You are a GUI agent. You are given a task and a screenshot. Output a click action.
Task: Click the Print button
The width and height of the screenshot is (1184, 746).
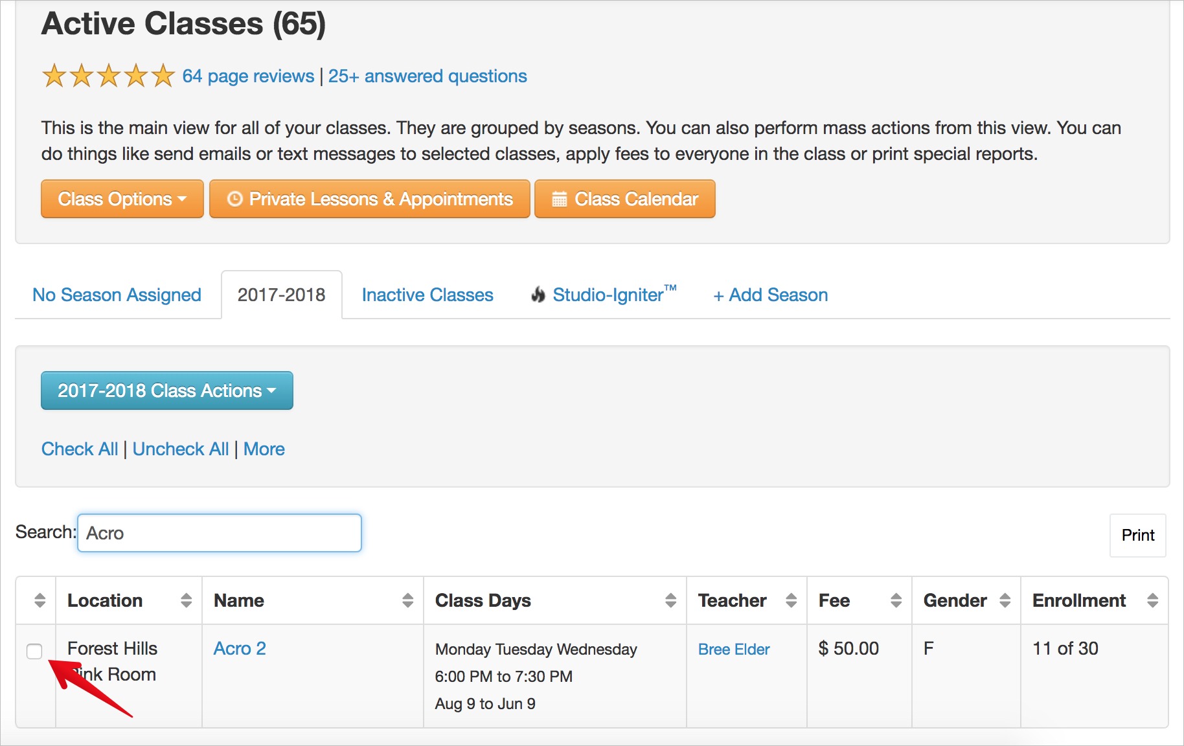[1138, 536]
